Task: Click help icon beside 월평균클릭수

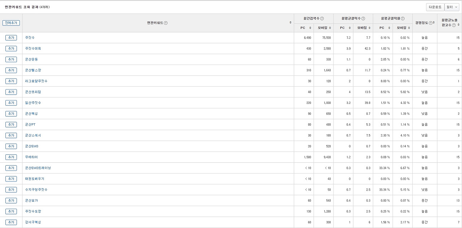Action: click(363, 18)
